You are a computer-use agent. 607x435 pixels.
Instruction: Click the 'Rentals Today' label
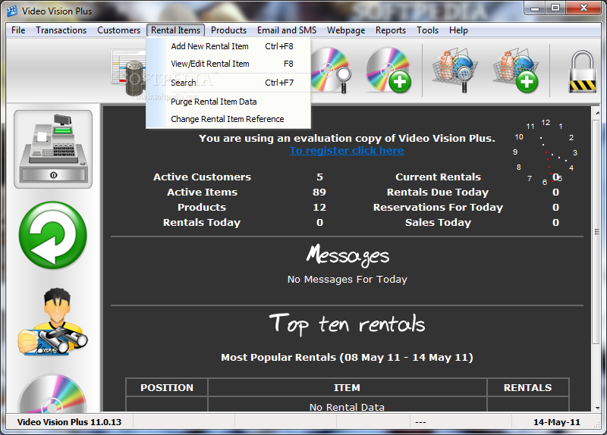(202, 222)
